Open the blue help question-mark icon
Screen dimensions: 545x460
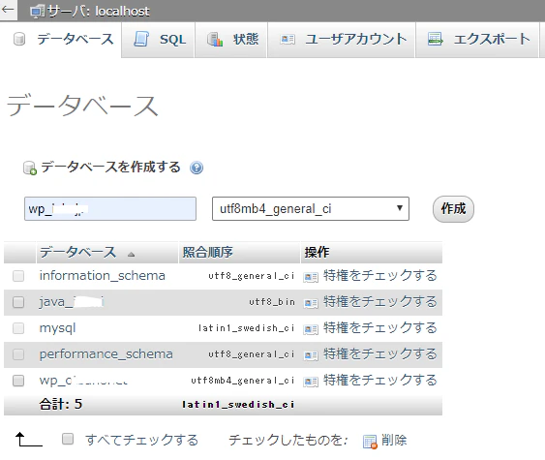click(197, 168)
